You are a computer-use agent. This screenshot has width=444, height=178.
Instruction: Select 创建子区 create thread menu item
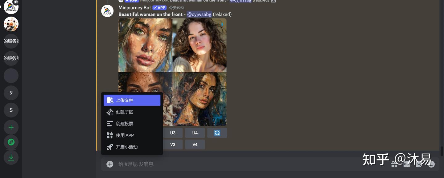[x=132, y=112]
